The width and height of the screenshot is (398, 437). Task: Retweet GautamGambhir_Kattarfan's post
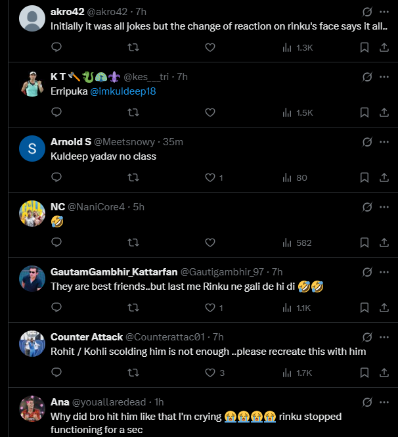pyautogui.click(x=133, y=308)
